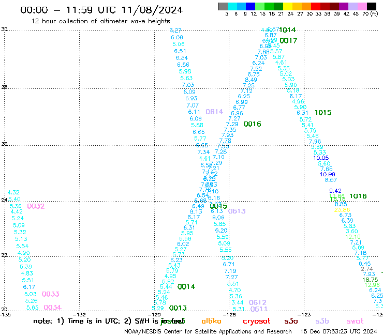Click the pure blue legend swatch

point(251,6)
